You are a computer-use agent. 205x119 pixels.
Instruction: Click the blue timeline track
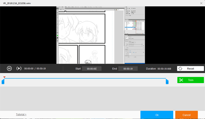pos(85,78)
